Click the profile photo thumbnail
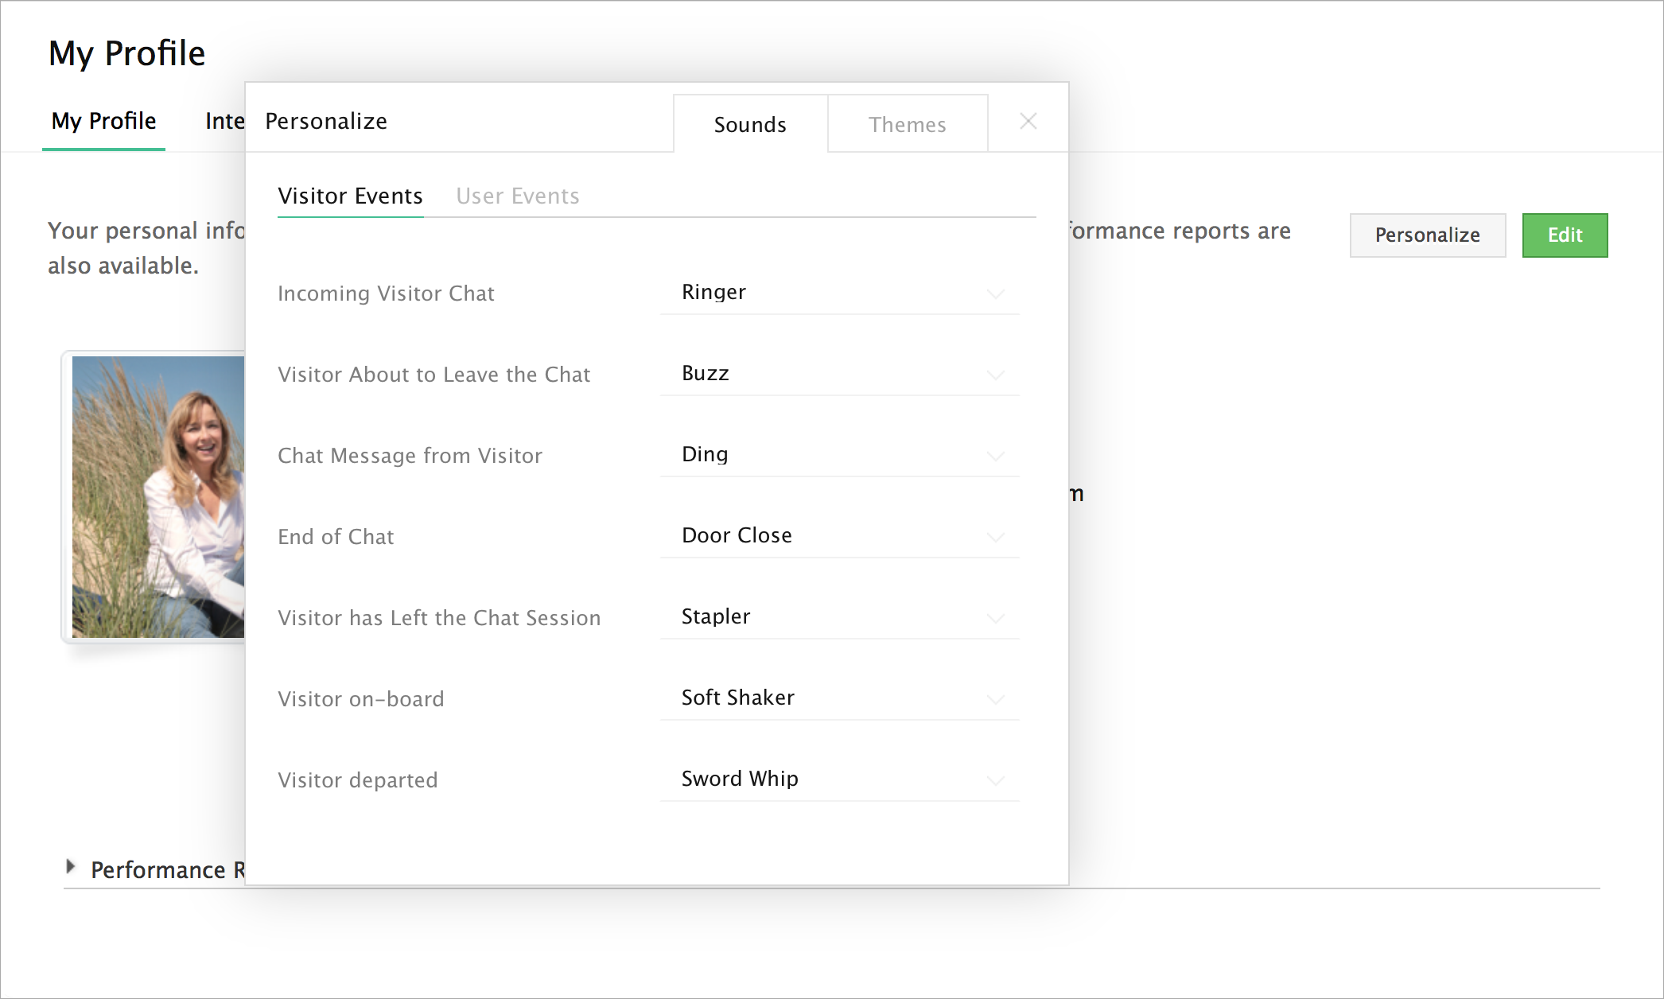The width and height of the screenshot is (1664, 999). tap(157, 497)
